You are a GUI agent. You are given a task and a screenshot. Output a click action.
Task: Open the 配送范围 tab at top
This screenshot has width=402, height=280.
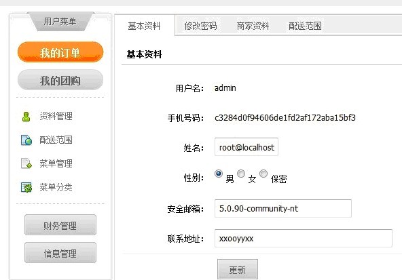(x=305, y=26)
